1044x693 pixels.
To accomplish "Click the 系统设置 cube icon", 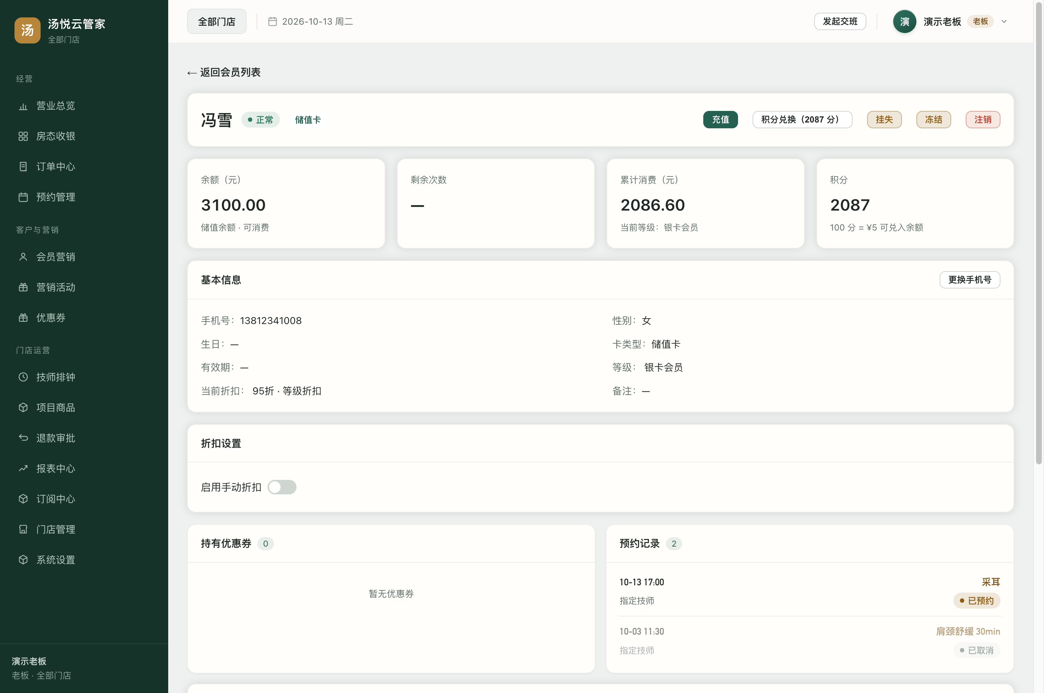I will (23, 560).
